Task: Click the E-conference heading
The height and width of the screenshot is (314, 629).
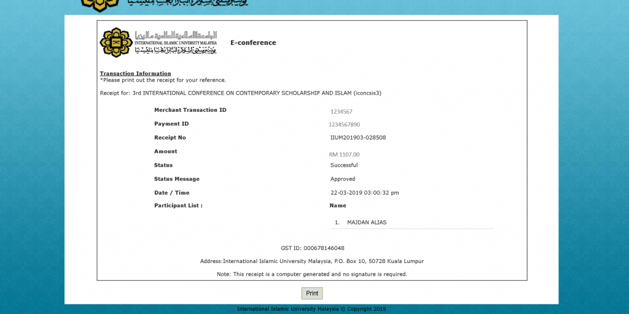Action: pos(253,42)
